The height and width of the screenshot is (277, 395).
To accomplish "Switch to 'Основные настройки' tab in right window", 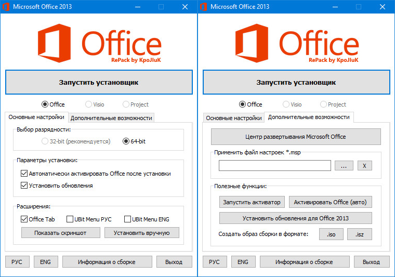I will [233, 118].
